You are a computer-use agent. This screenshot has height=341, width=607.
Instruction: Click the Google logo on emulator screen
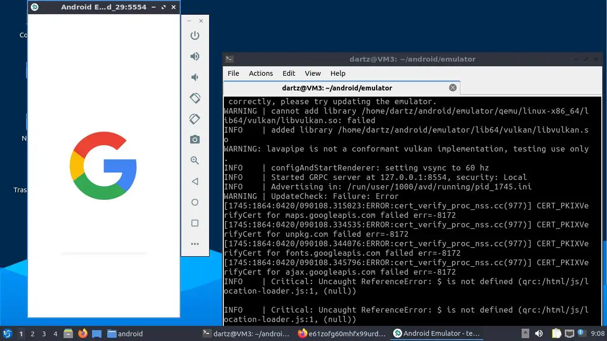[103, 166]
